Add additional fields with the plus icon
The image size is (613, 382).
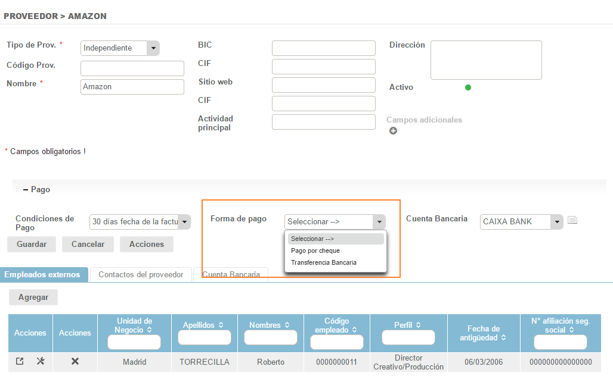click(x=393, y=131)
